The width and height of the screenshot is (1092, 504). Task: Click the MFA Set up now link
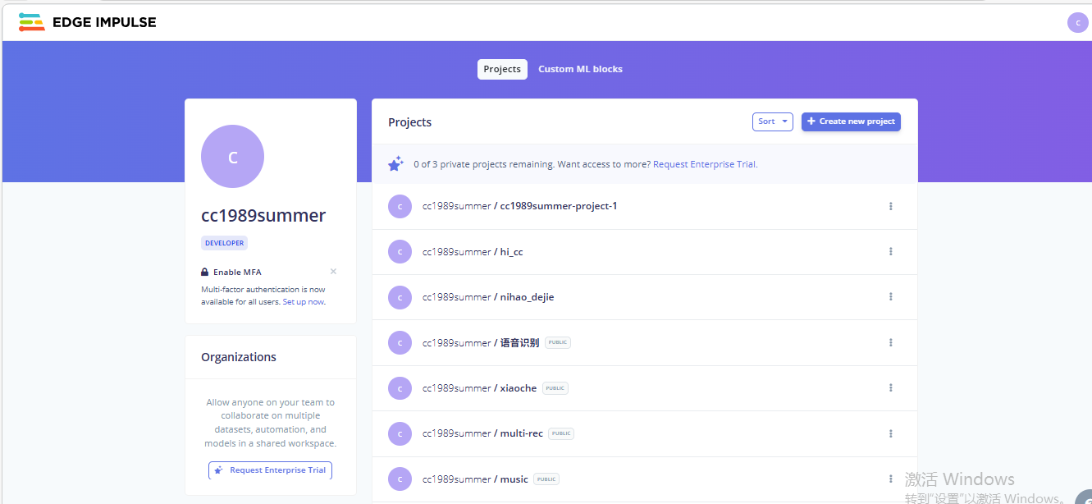(303, 302)
